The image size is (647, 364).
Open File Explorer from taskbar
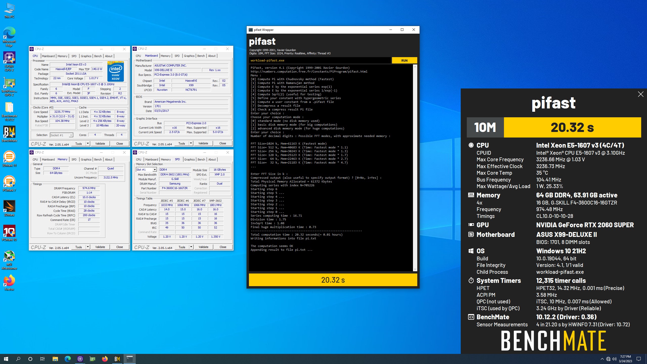[55, 359]
